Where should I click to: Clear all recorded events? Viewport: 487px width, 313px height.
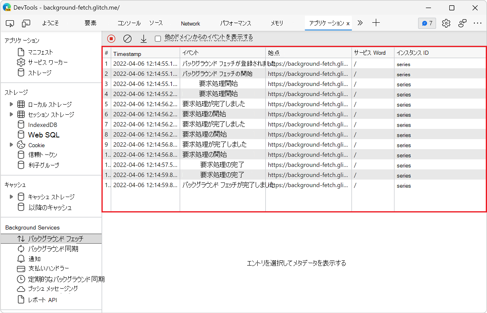pos(127,39)
